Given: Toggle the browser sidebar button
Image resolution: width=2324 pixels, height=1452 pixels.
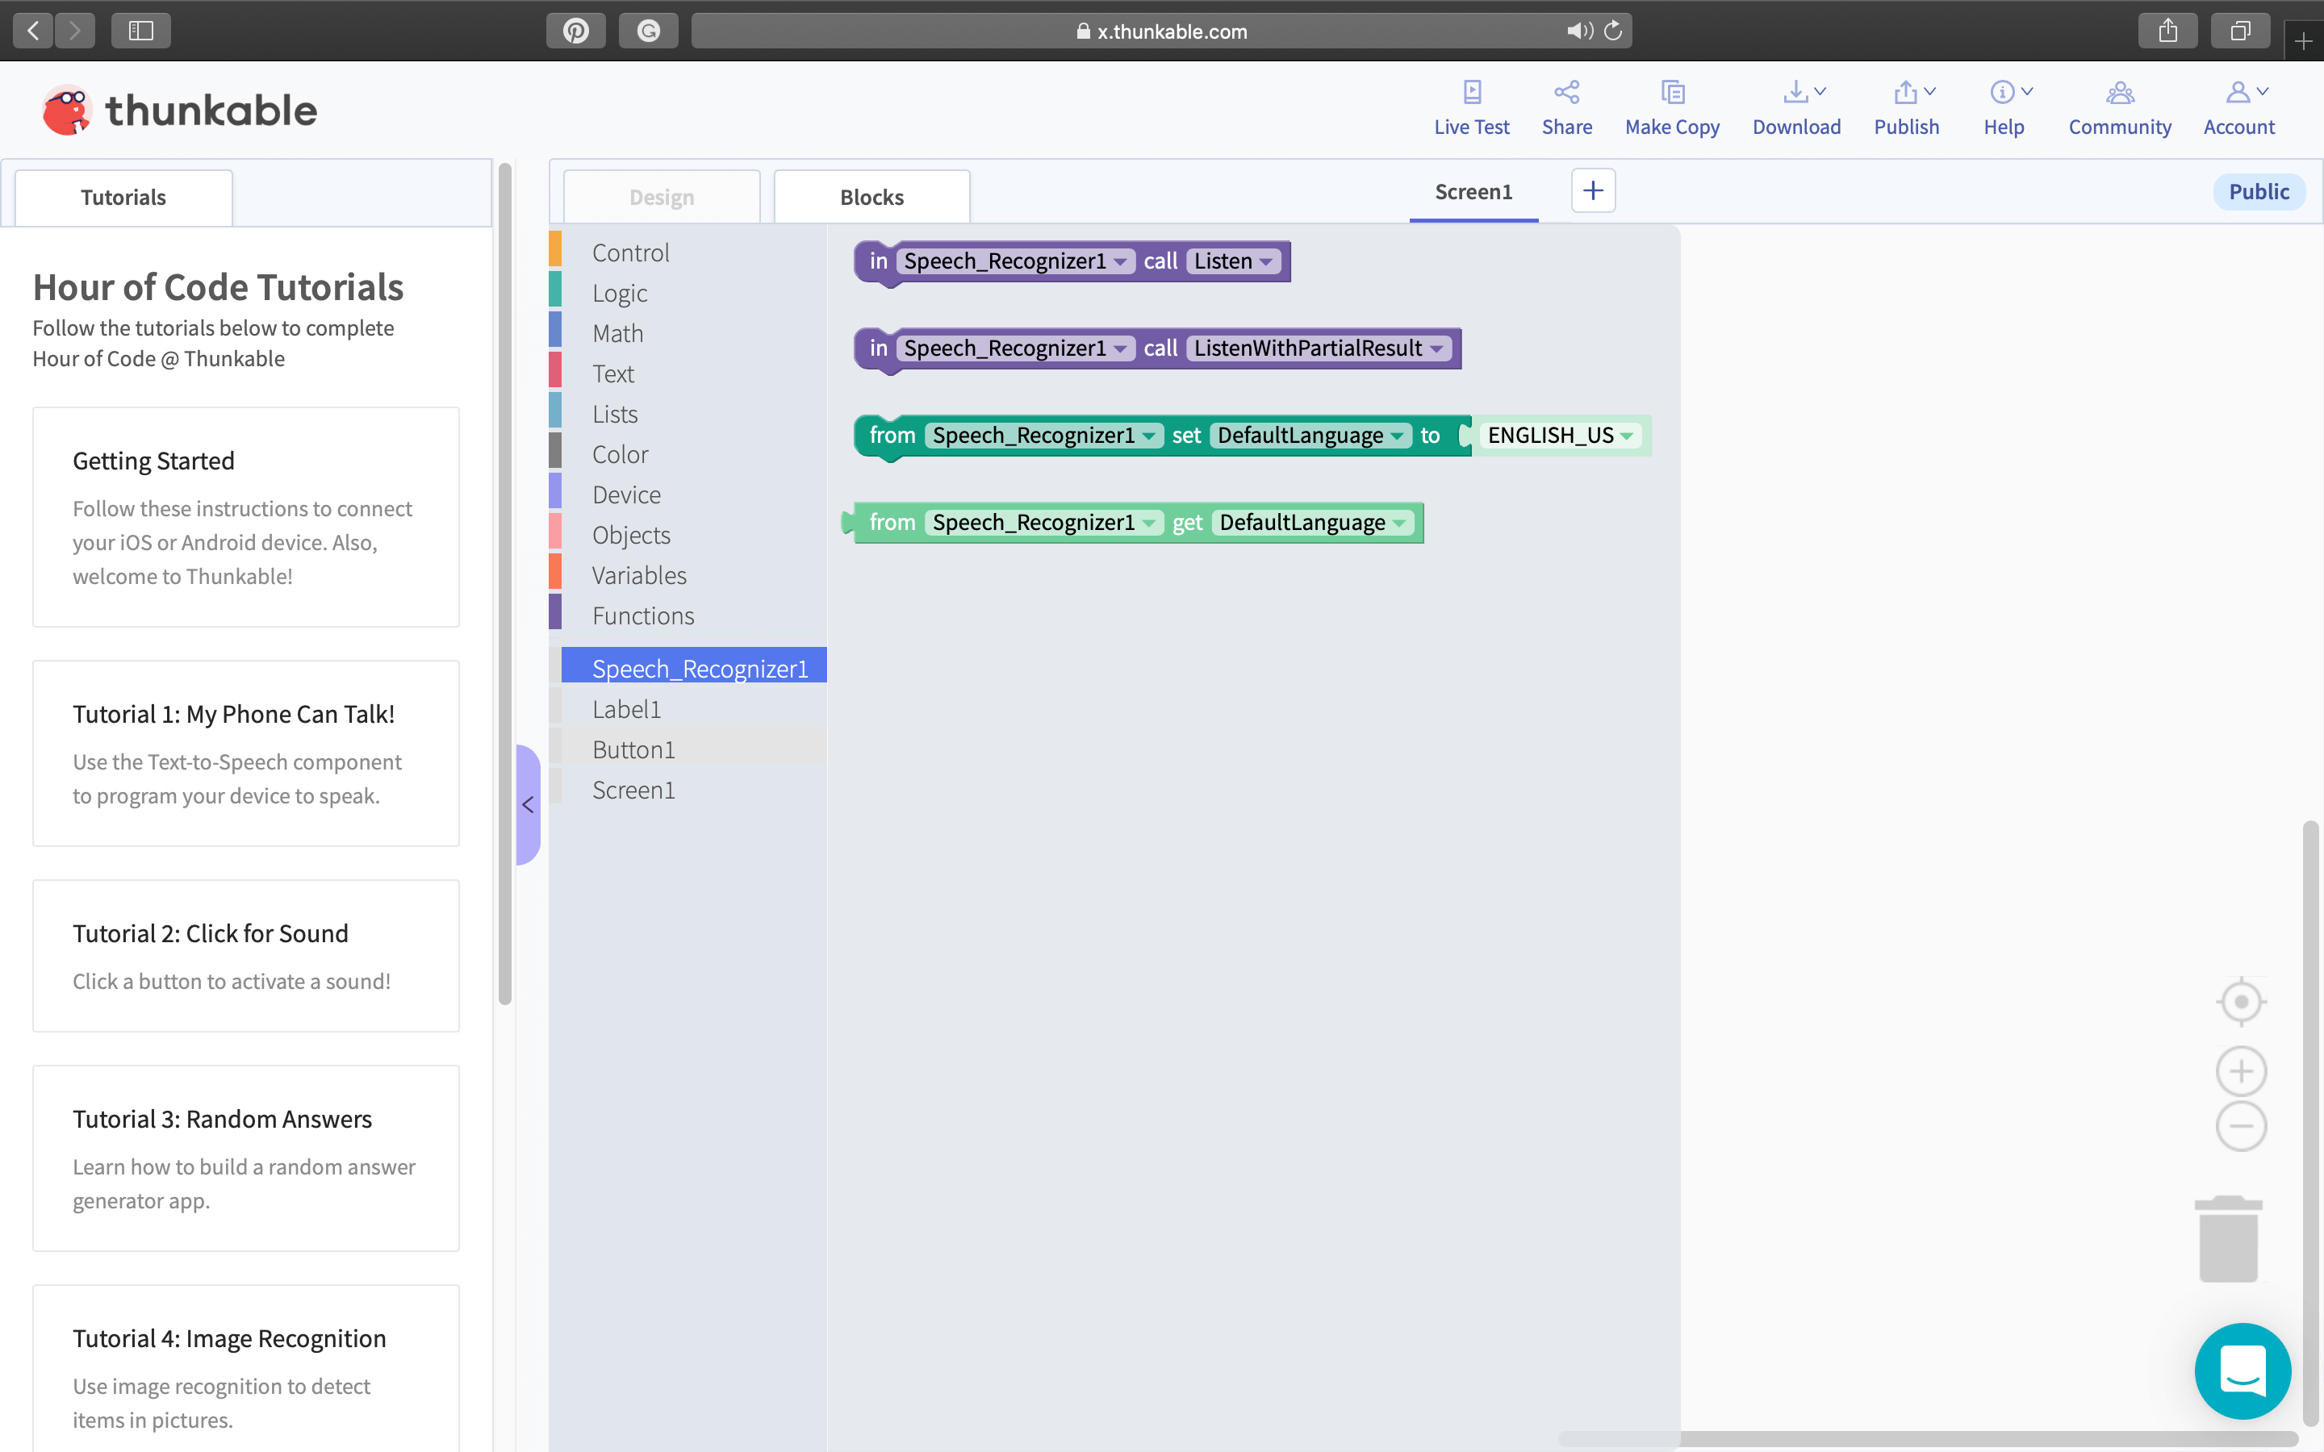Looking at the screenshot, I should tap(141, 31).
